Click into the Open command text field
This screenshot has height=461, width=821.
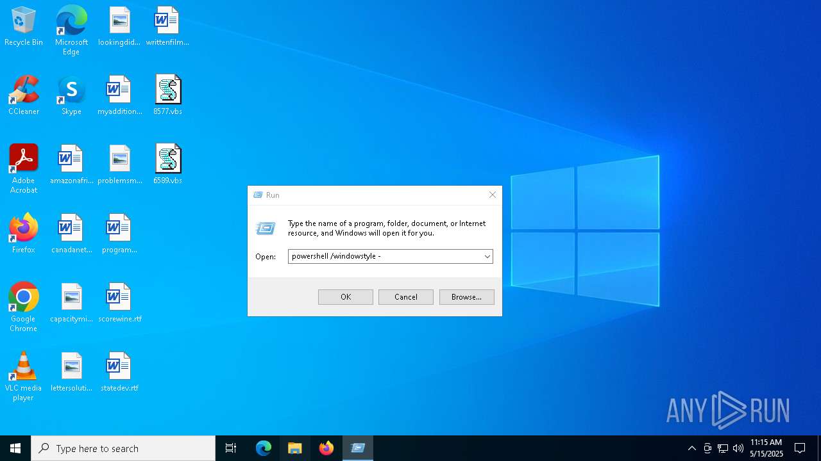[x=385, y=257]
